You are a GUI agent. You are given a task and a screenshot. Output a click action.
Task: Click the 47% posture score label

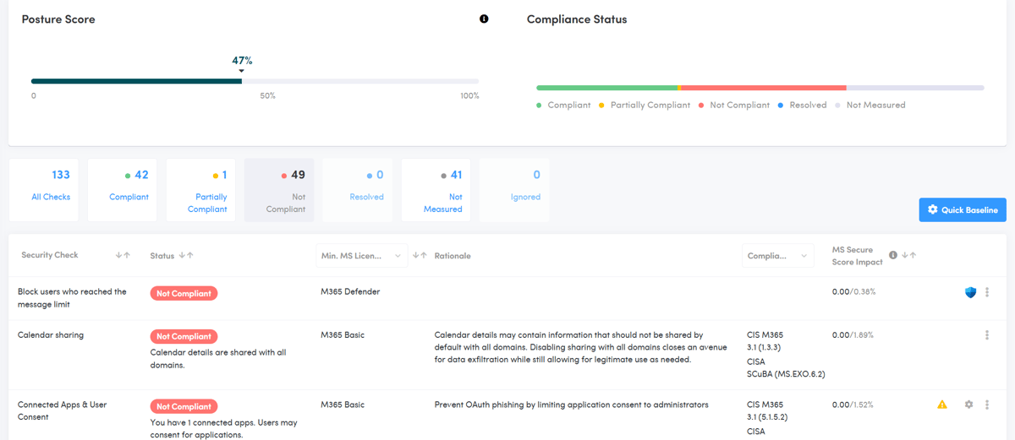[x=242, y=61]
